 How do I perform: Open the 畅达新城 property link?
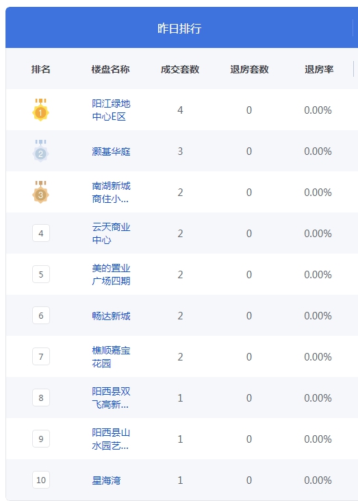tap(111, 316)
